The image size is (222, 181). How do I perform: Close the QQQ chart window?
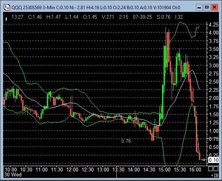click(x=214, y=7)
